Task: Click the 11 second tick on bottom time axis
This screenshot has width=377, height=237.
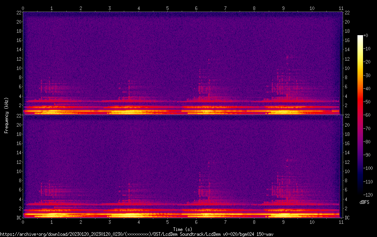Action: [x=341, y=222]
